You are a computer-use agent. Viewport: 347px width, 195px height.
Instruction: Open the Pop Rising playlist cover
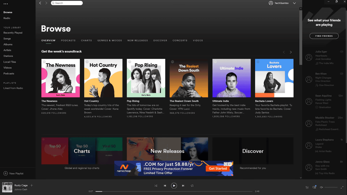click(x=146, y=78)
